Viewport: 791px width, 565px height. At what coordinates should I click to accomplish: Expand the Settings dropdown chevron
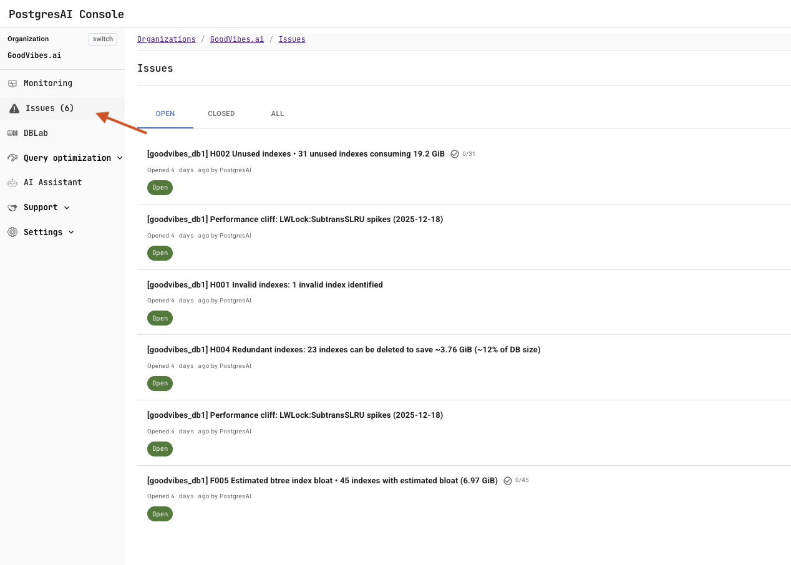[71, 232]
